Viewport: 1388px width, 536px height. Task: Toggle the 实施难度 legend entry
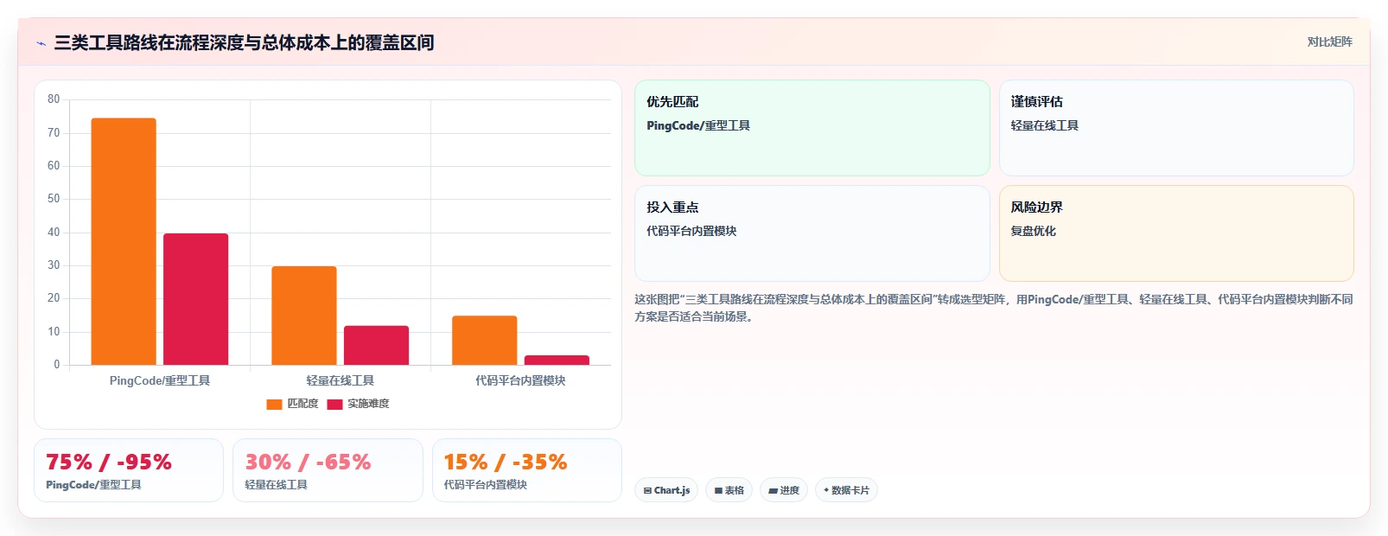click(358, 404)
